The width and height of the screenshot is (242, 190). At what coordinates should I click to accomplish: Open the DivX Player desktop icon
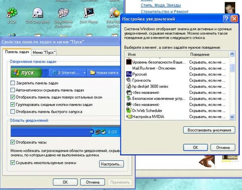point(89,15)
